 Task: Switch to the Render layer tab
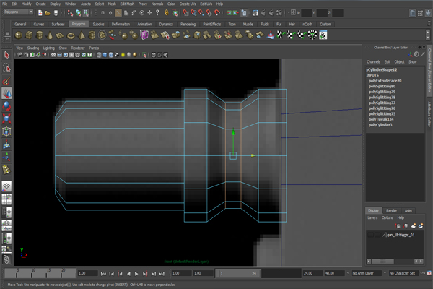(x=391, y=211)
